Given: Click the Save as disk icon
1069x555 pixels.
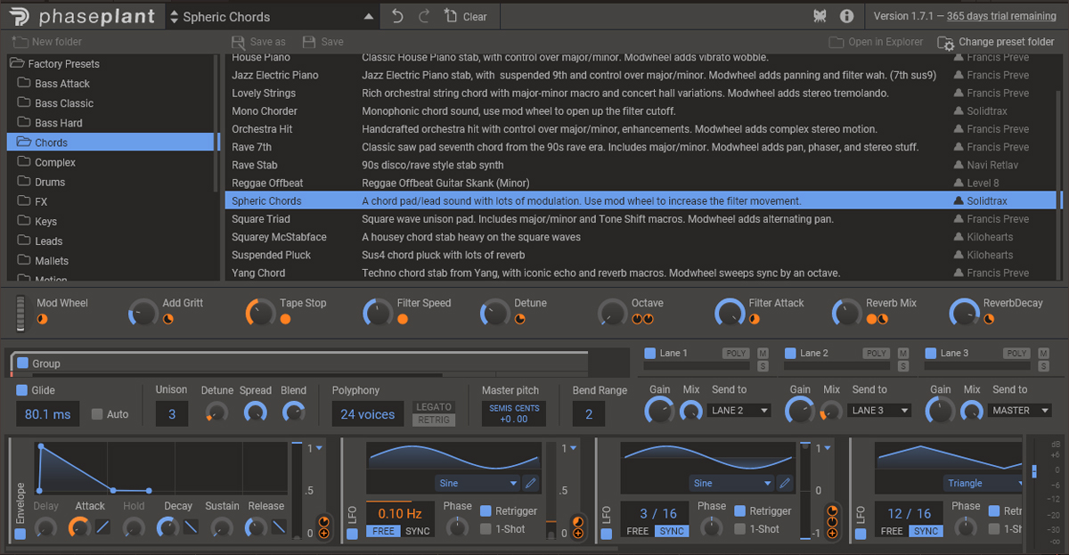Looking at the screenshot, I should tap(238, 42).
